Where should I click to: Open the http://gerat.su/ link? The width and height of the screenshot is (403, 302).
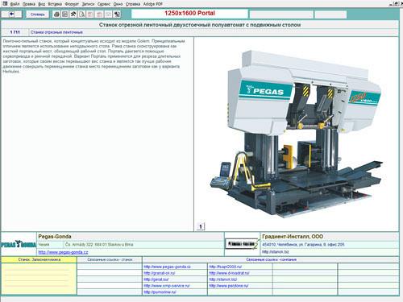(x=156, y=279)
